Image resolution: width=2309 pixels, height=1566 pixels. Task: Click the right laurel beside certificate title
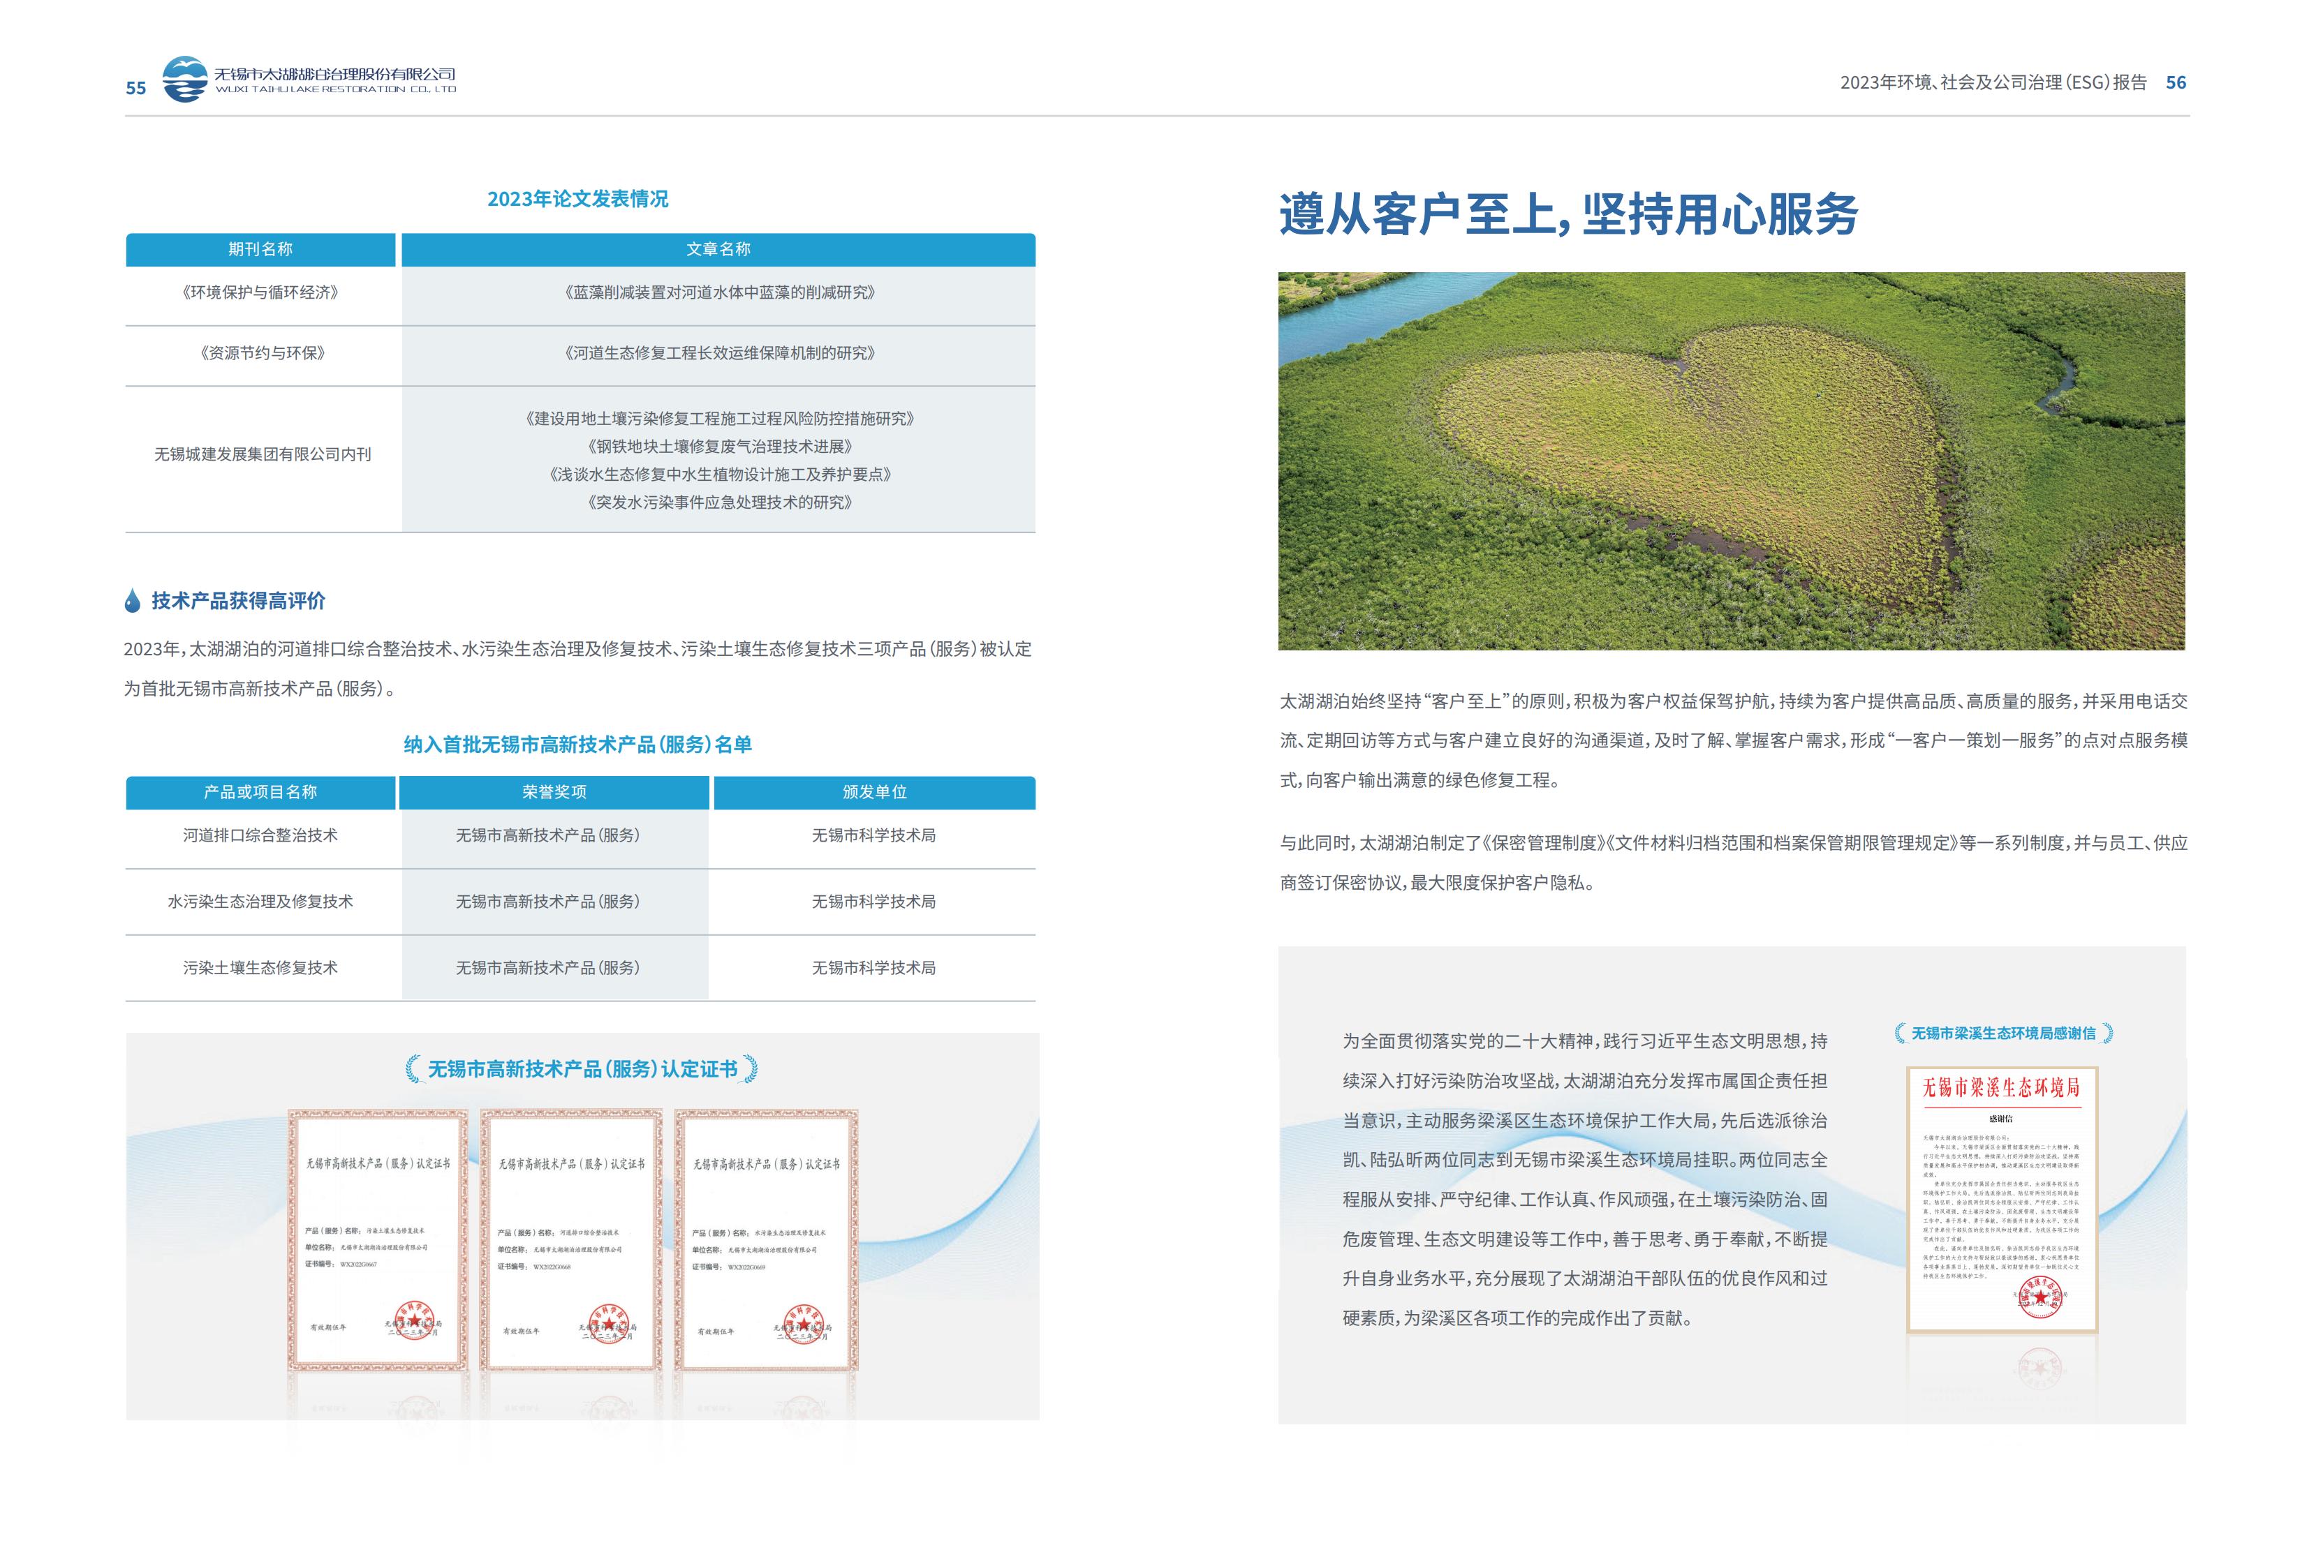[x=750, y=1068]
